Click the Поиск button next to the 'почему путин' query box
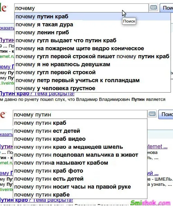173x208 pixels. (x=166, y=114)
